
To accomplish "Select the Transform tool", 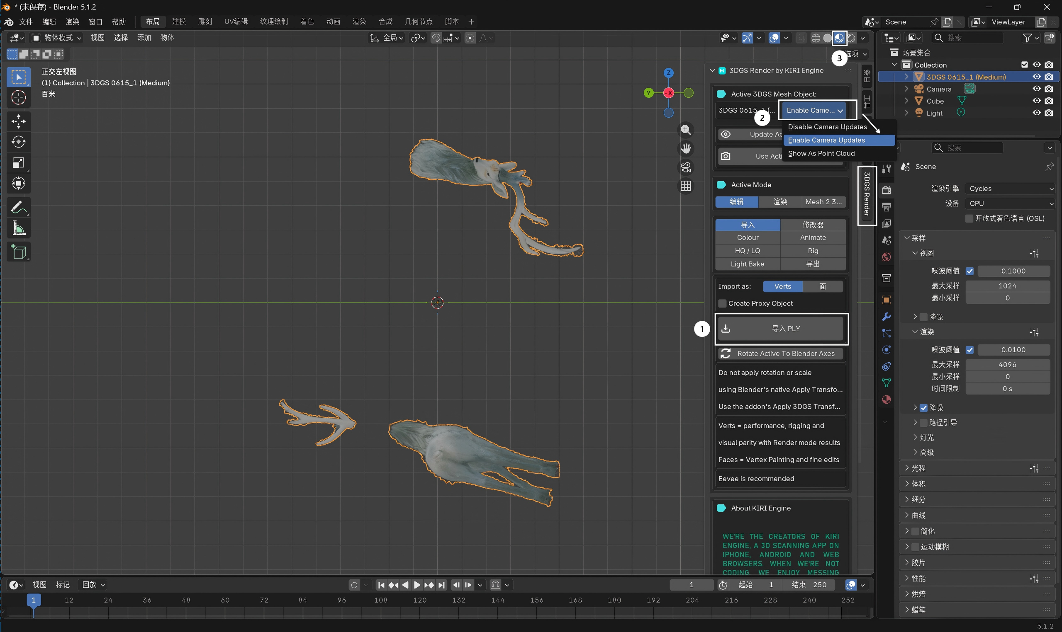I will click(18, 184).
